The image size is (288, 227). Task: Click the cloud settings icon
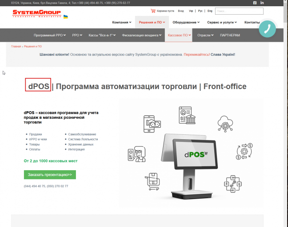pos(225,124)
